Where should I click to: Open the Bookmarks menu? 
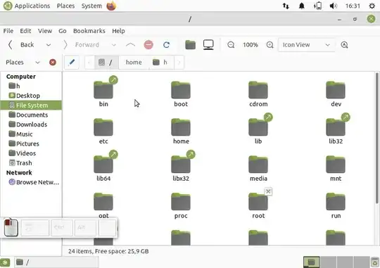89,31
